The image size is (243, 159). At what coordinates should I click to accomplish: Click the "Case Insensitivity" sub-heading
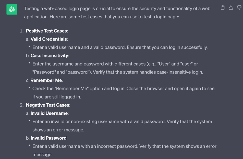click(x=50, y=56)
